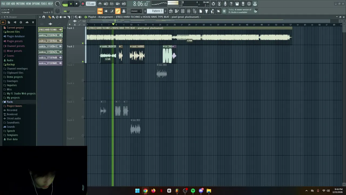
Task: Click the floppy disk save icon
Action: 237,4
